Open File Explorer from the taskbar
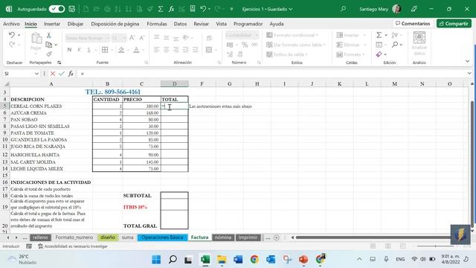The height and width of the screenshot is (268, 476). click(222, 260)
